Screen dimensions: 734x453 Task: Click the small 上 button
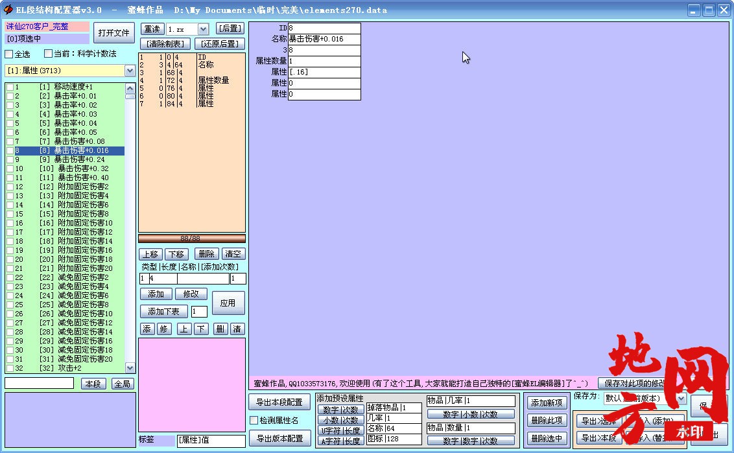tap(184, 329)
